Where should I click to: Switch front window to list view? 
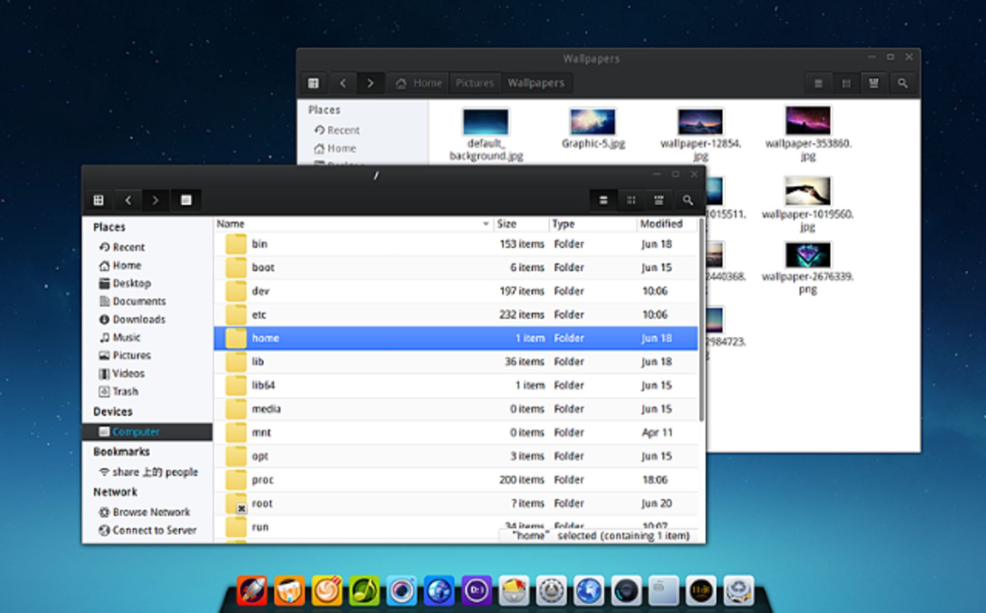tap(604, 200)
